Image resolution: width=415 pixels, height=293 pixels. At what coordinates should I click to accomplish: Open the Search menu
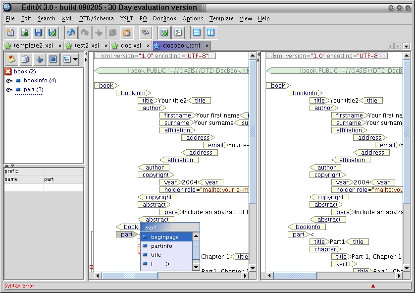click(47, 18)
